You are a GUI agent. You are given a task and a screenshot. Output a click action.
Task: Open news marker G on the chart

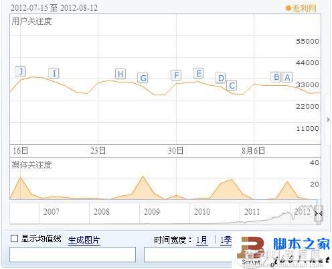pyautogui.click(x=143, y=78)
